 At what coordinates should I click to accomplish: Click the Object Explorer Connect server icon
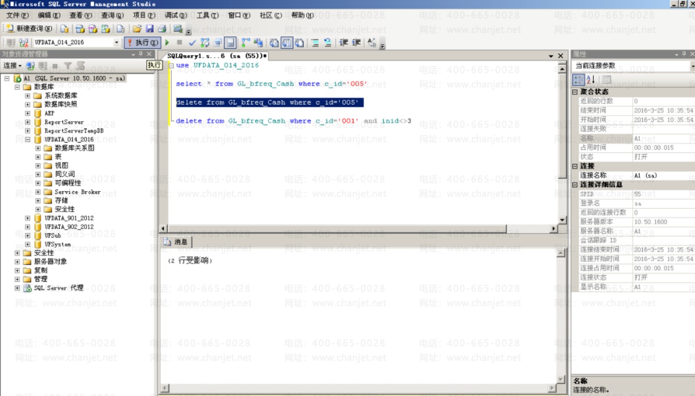tap(30, 66)
